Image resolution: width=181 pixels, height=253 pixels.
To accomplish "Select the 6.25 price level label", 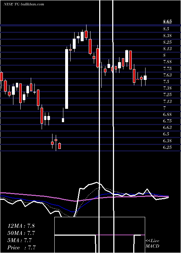I will [x=167, y=147].
